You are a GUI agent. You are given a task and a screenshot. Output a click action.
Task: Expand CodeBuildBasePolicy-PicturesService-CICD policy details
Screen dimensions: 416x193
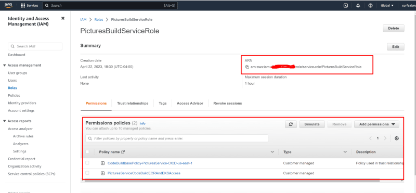point(102,163)
